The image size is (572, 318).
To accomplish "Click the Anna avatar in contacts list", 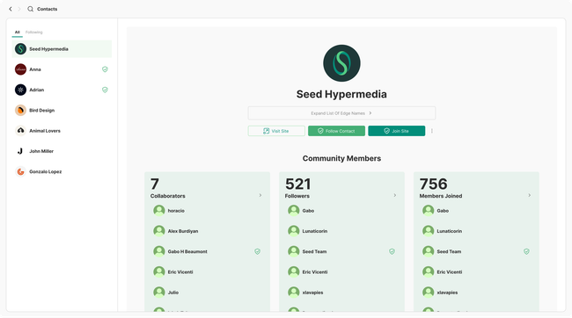I will point(20,69).
